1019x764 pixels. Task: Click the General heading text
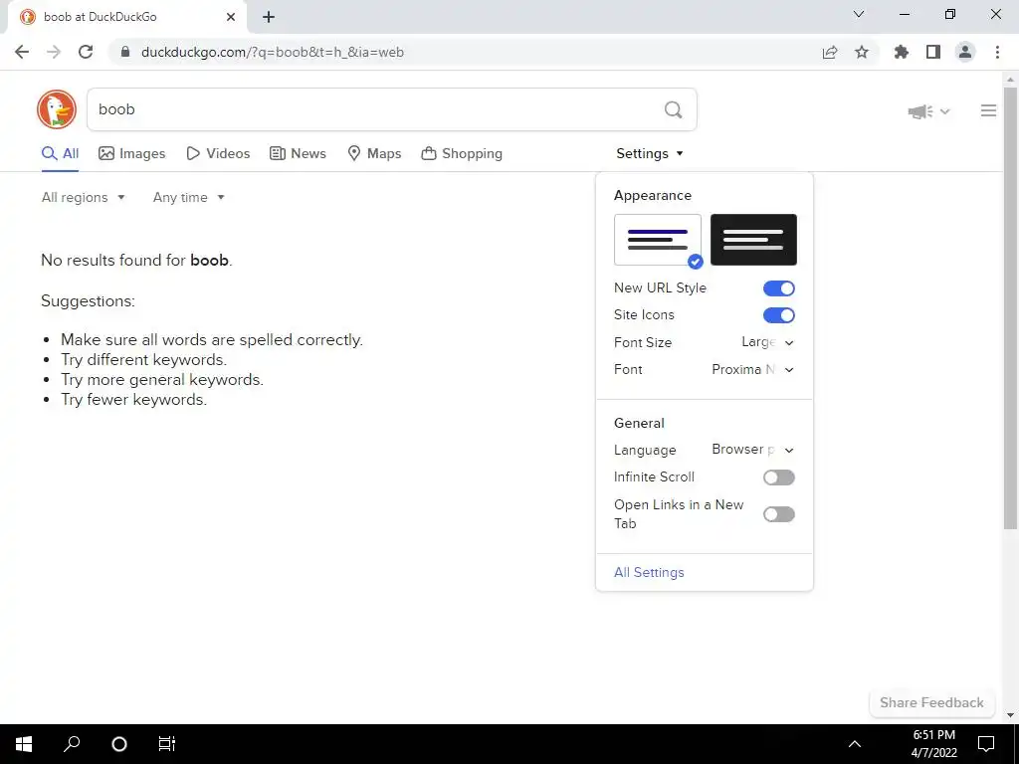pyautogui.click(x=639, y=423)
